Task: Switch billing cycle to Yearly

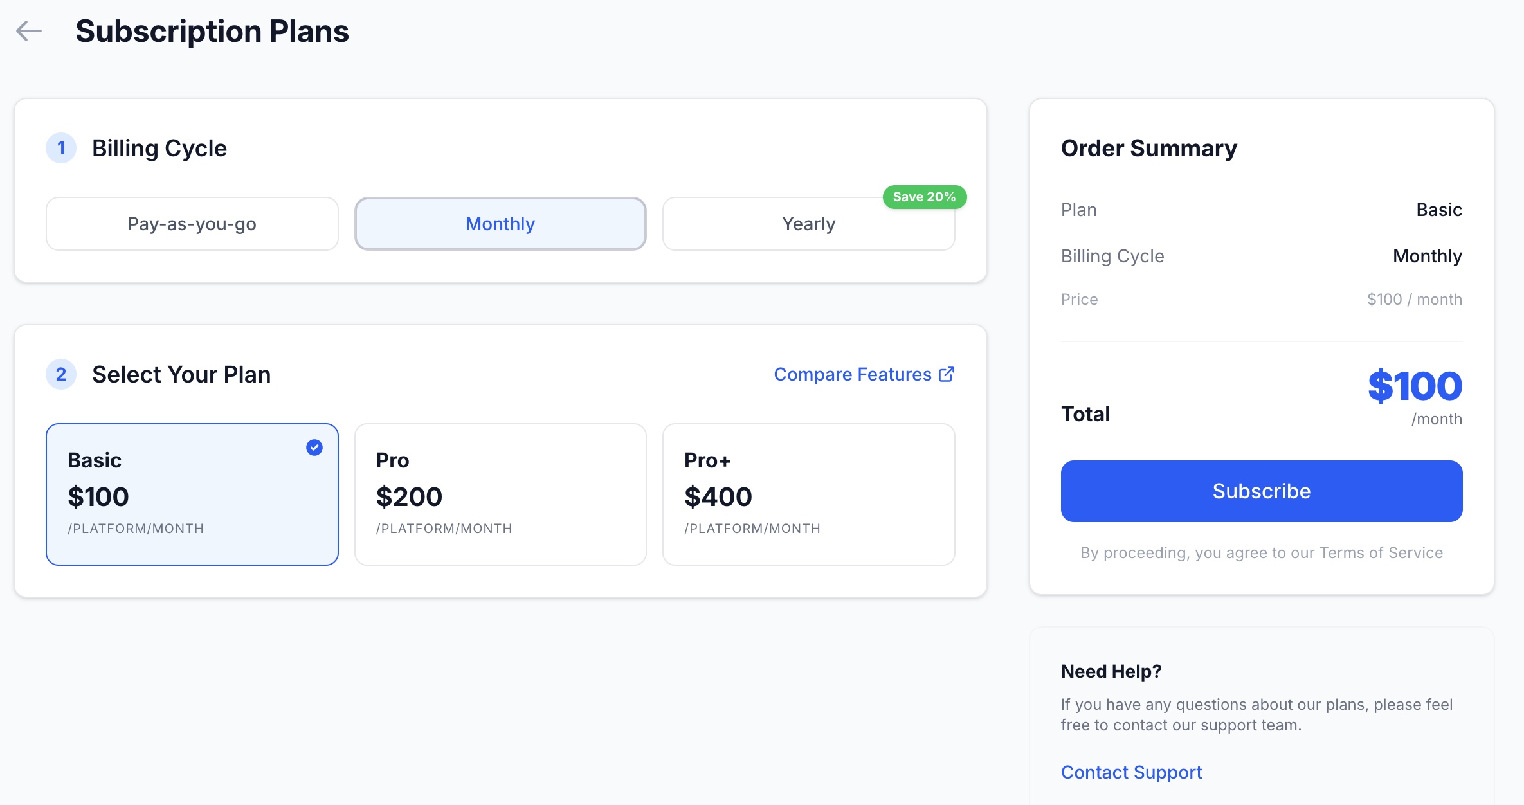Action: [808, 223]
